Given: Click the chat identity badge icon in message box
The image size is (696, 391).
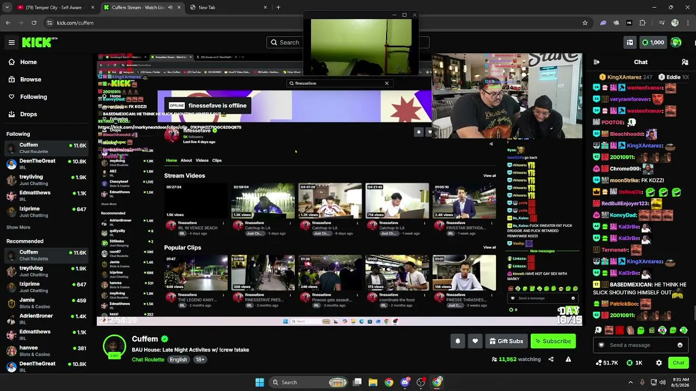Looking at the screenshot, I should (x=601, y=345).
